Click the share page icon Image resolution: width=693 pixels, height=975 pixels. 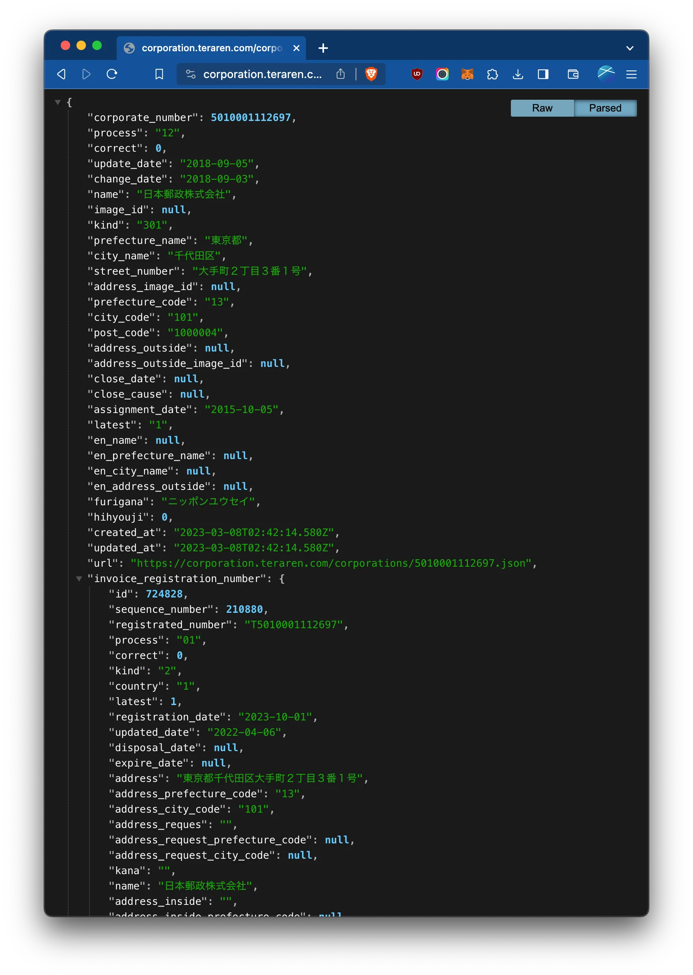coord(340,74)
